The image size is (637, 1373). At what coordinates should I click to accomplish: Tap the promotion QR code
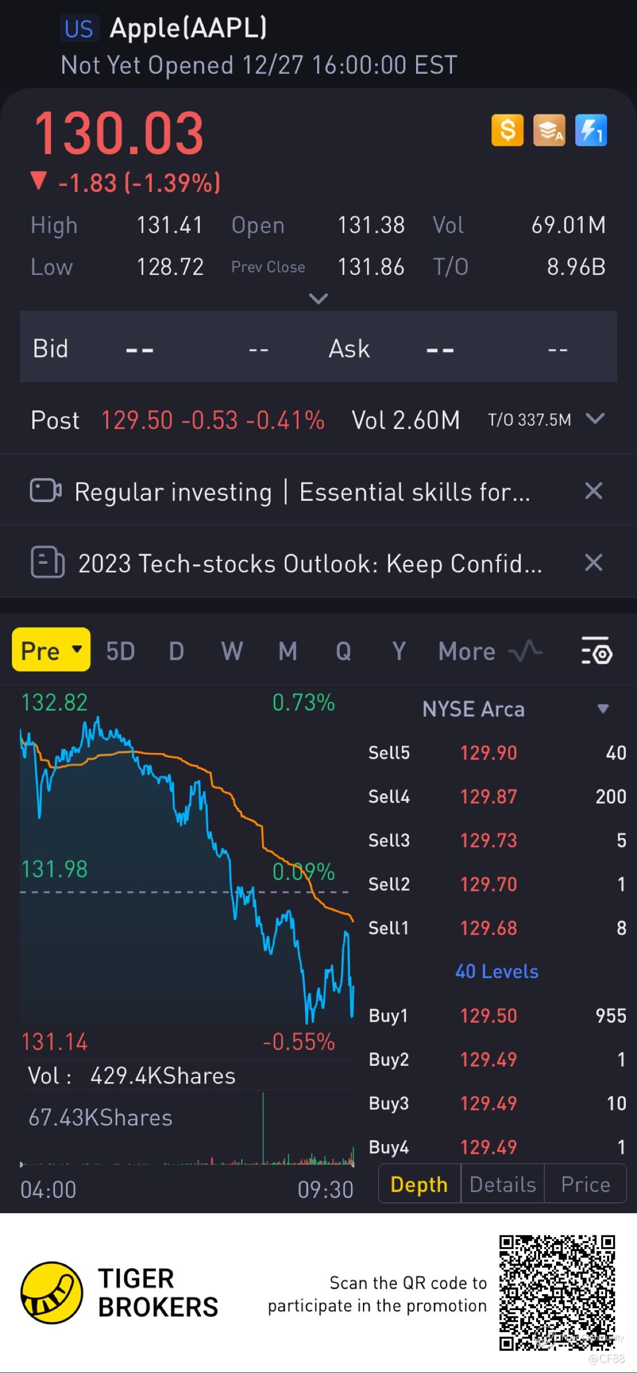click(557, 1292)
